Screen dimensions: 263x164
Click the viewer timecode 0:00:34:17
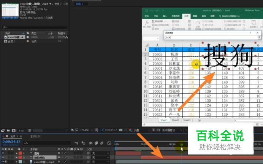[111, 130]
